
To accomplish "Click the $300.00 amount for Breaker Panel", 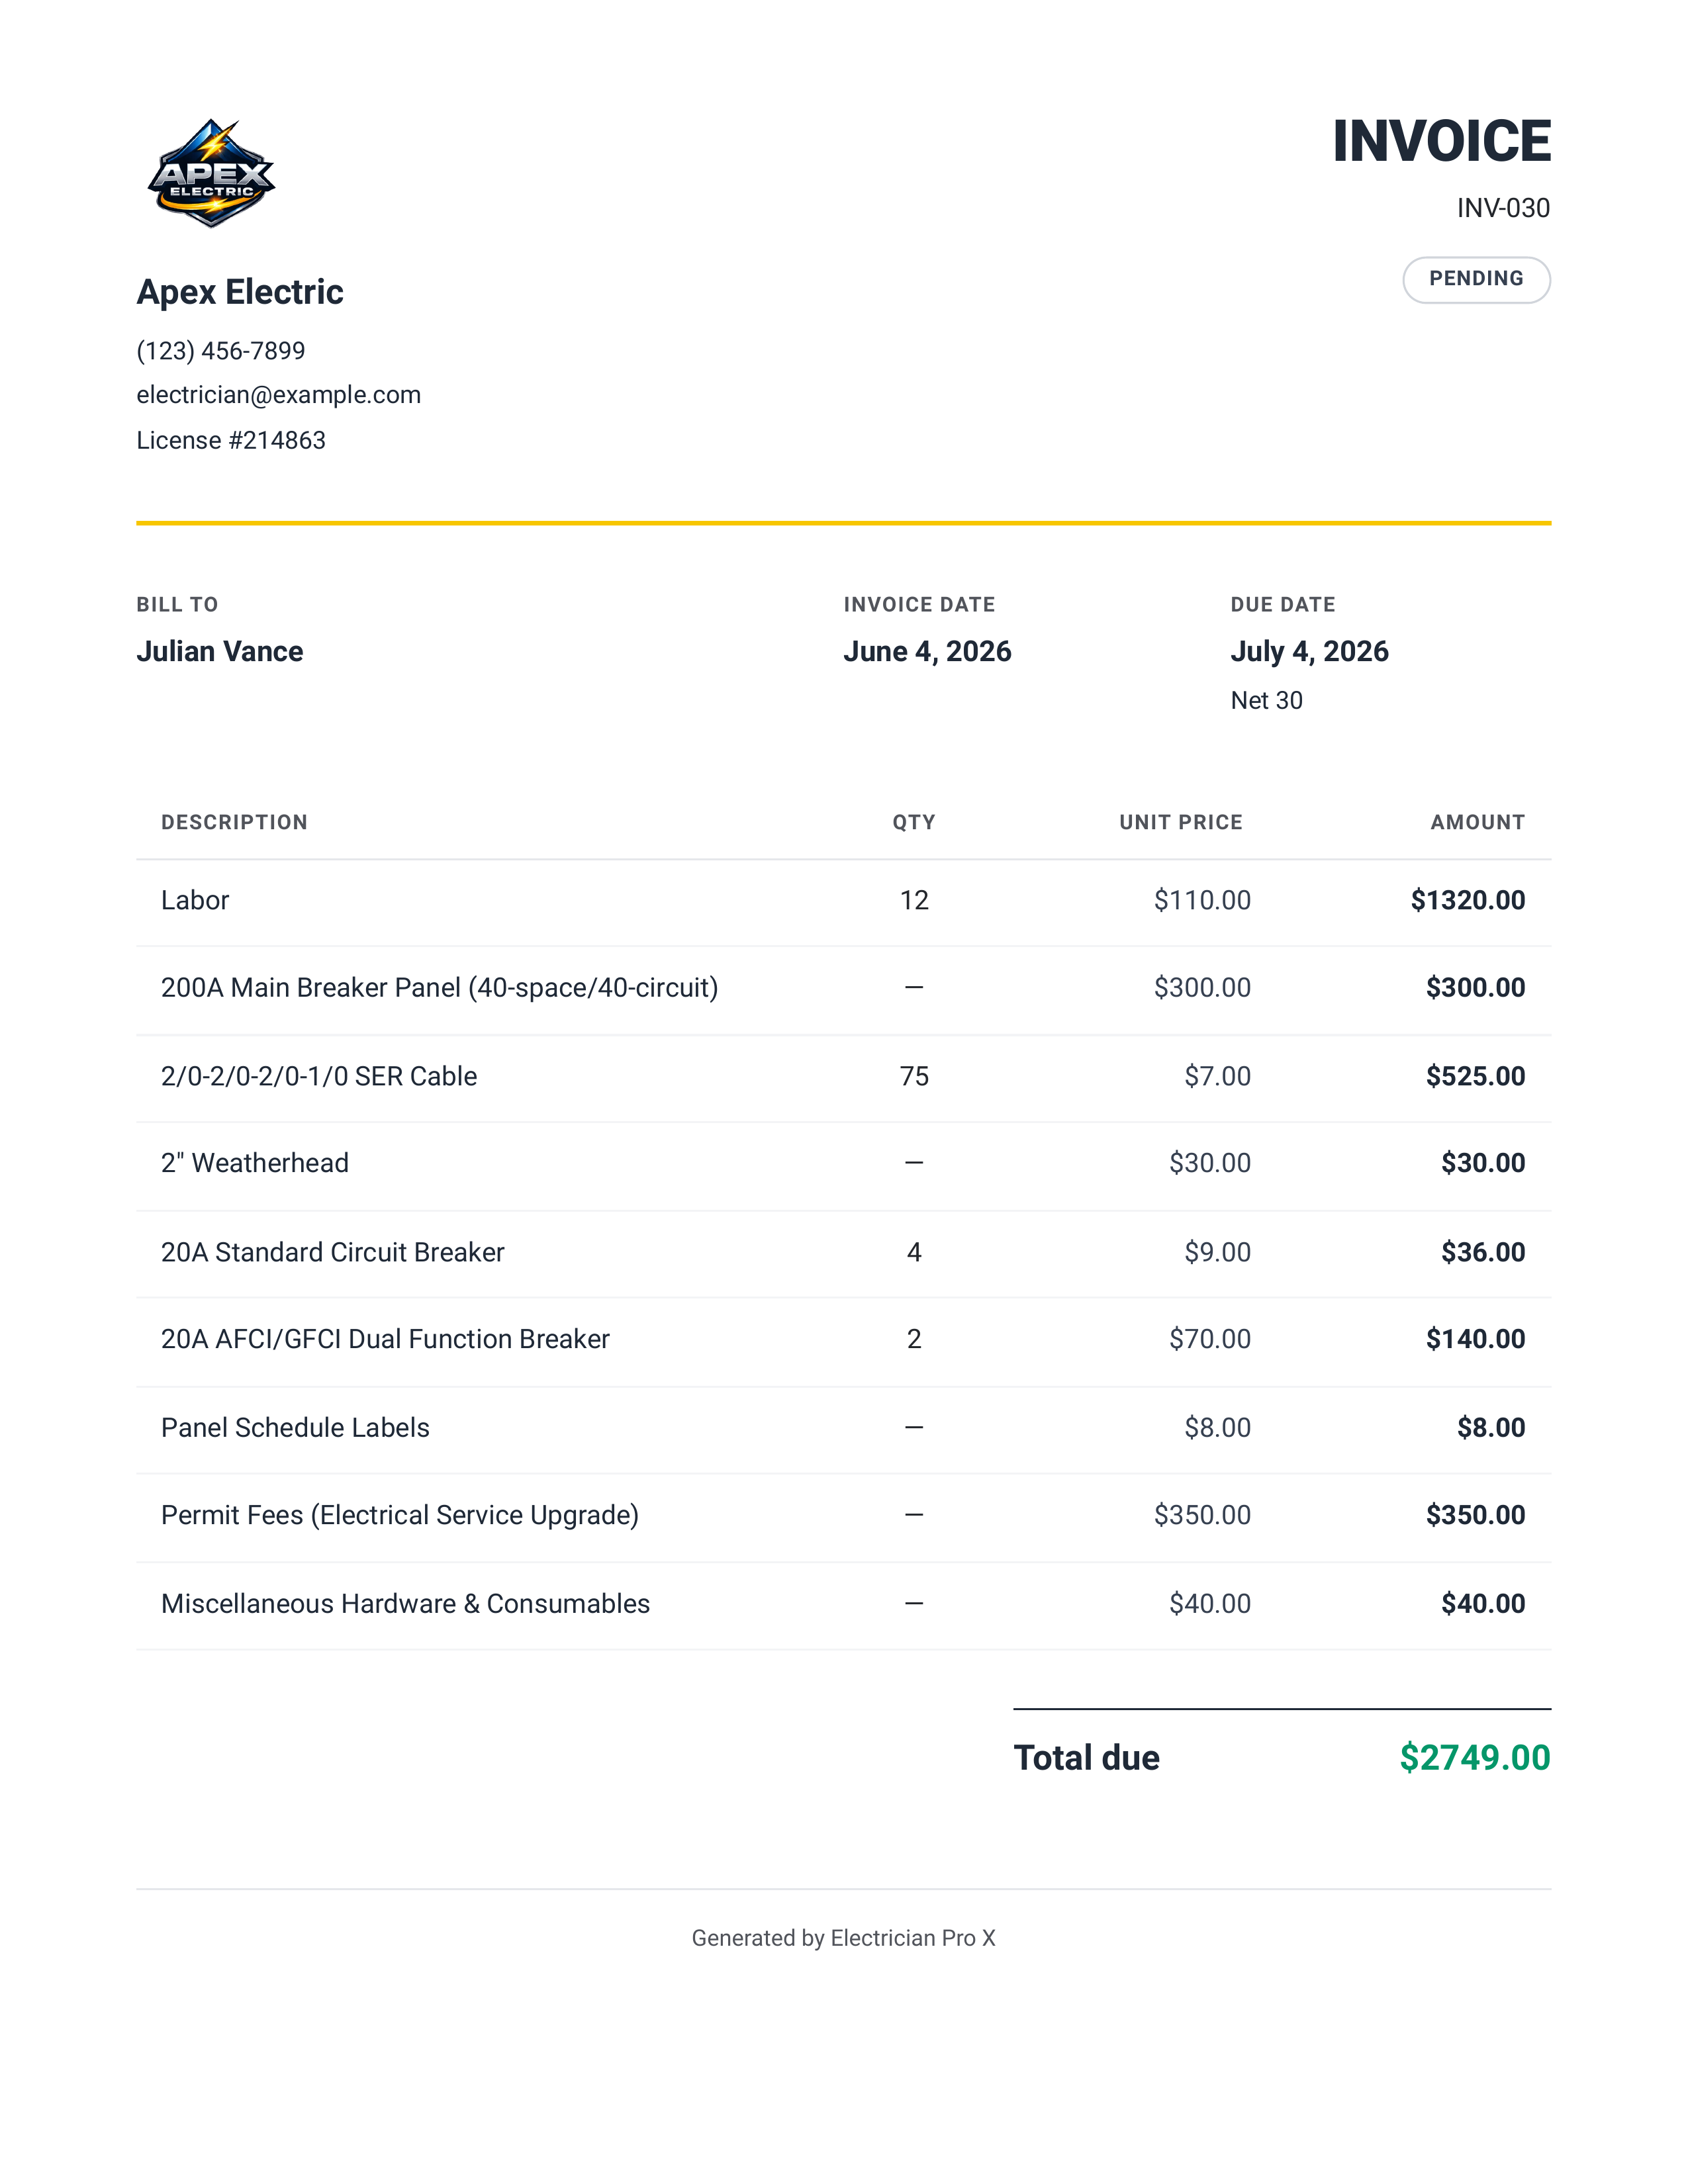I will (1475, 988).
